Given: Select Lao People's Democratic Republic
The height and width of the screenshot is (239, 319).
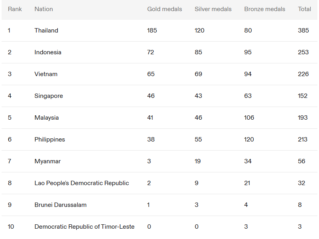Looking at the screenshot, I should (x=82, y=183).
